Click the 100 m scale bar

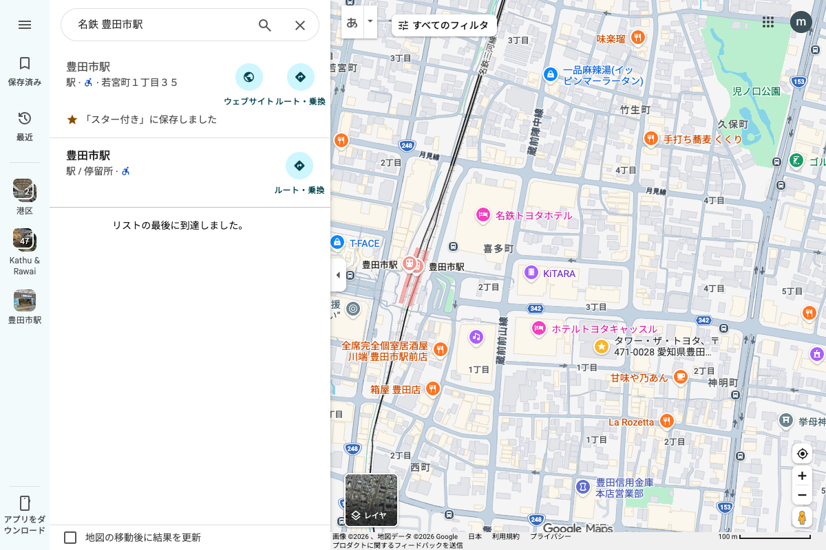click(x=764, y=536)
